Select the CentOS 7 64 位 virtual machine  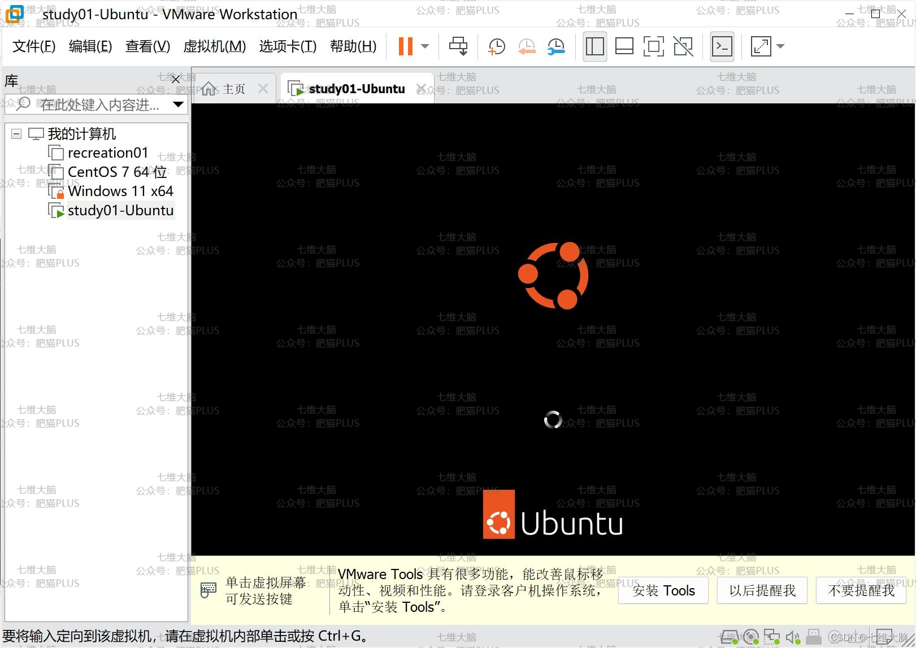(x=118, y=172)
